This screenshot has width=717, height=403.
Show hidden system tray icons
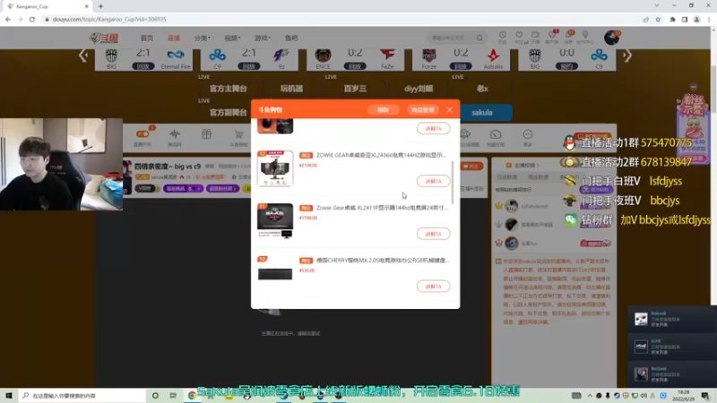[590, 396]
